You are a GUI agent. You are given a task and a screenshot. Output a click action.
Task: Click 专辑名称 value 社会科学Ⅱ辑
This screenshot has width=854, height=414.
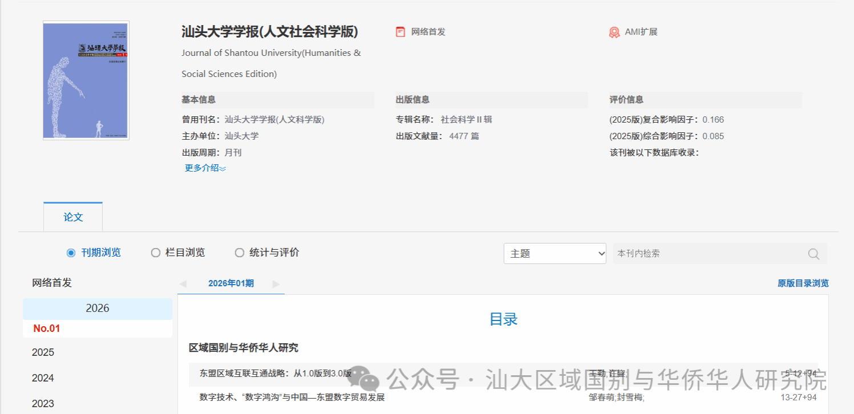point(466,120)
